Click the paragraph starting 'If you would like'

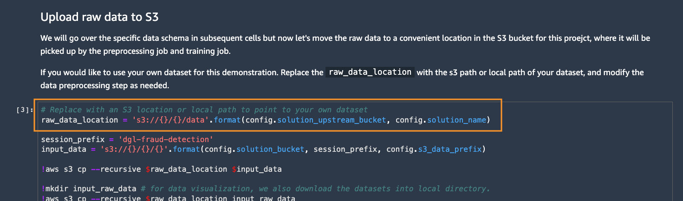click(342, 79)
